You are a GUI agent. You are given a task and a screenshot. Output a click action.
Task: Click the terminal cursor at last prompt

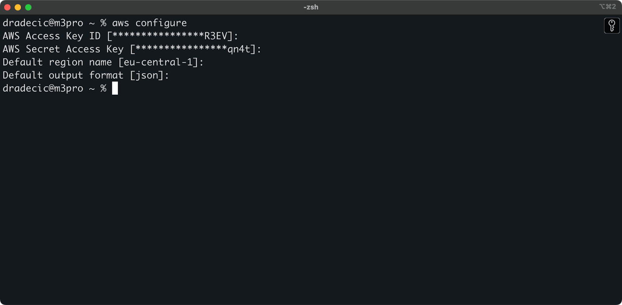115,88
